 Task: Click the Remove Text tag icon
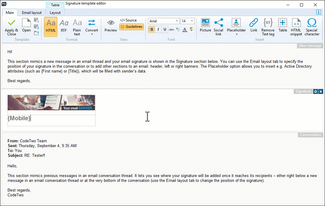click(x=268, y=27)
